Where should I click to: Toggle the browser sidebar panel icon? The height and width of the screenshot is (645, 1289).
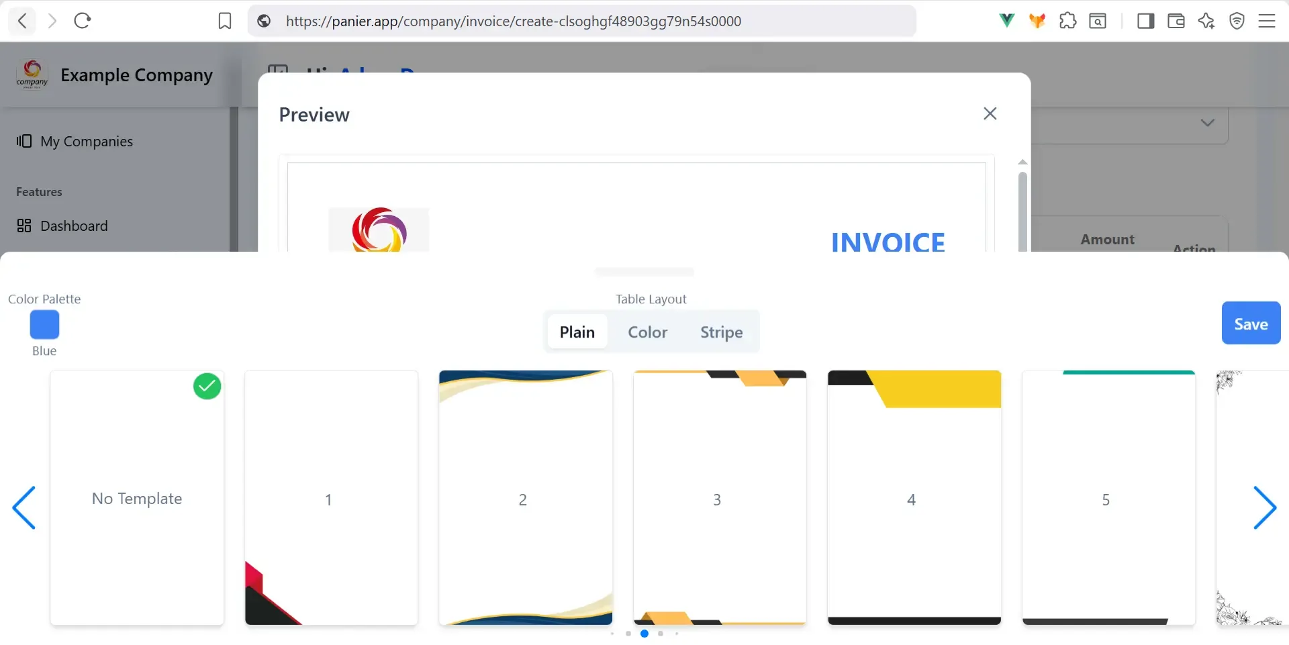click(1146, 21)
